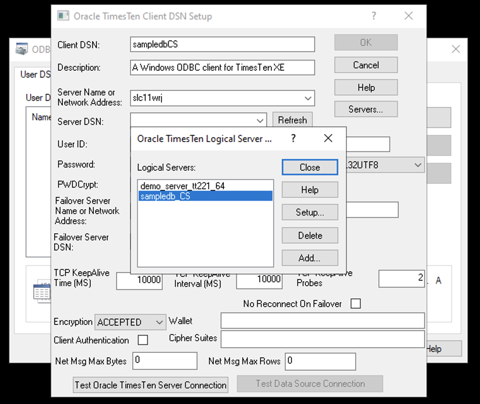Click the Client DSN Setup title bar icon

[x=63, y=16]
